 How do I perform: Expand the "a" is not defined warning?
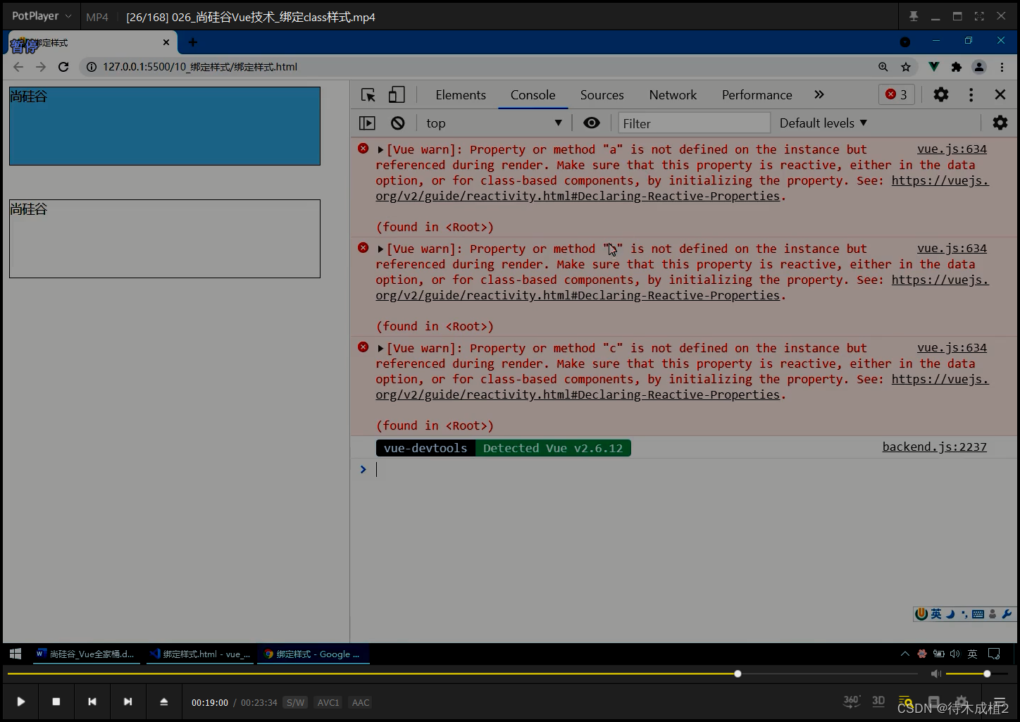tap(380, 149)
